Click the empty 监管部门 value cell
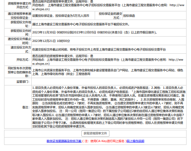 tap(109, 82)
